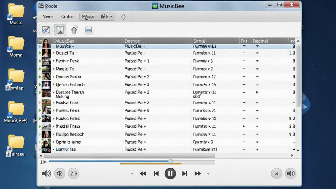This screenshot has width=336, height=189.
Task: Click the vertical scrollbar up arrow
Action: tap(298, 41)
